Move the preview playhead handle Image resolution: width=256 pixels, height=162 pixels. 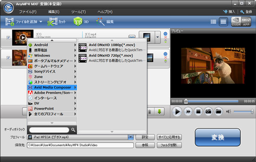click(x=186, y=101)
